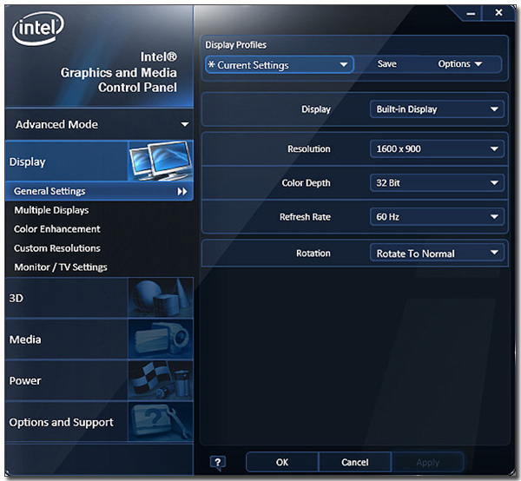Viewport: 521px width, 481px height.
Task: Open the Power checkered flag thumbnail icon
Action: (161, 380)
